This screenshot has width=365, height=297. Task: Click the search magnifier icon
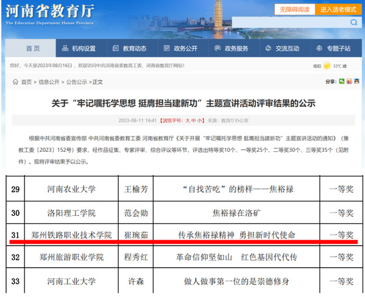(353, 23)
